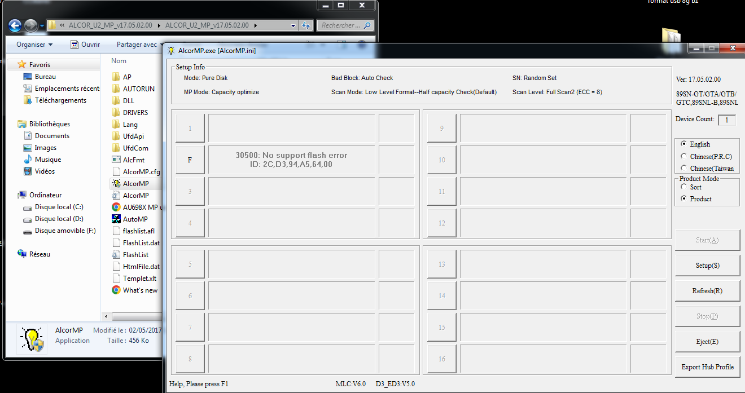Select Chinese(P.R.C) language option
The image size is (745, 393).
(x=684, y=156)
